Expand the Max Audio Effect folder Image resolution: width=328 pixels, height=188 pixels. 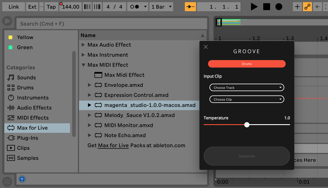(83, 45)
